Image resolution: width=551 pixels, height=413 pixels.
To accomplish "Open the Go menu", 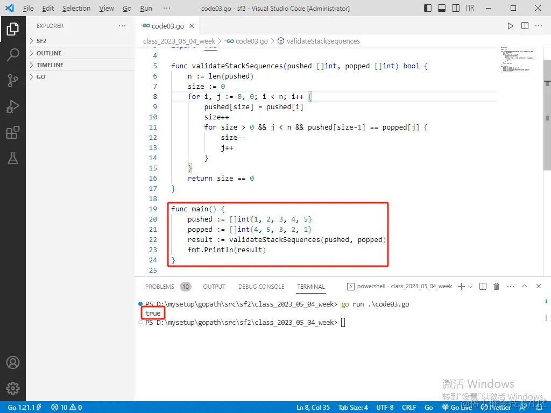I will [127, 8].
